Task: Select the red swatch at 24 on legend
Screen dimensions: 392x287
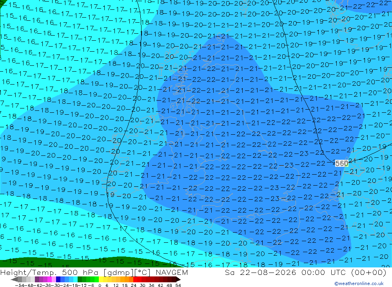Action: (x=135, y=280)
